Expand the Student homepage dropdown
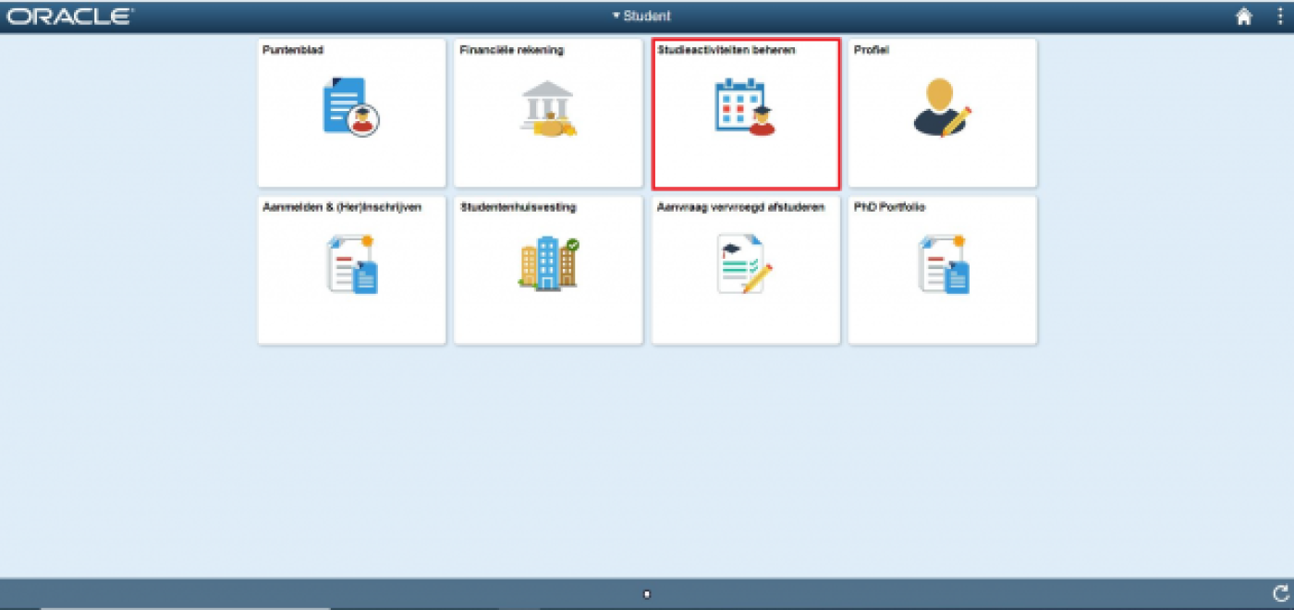The height and width of the screenshot is (610, 1294). click(x=641, y=16)
